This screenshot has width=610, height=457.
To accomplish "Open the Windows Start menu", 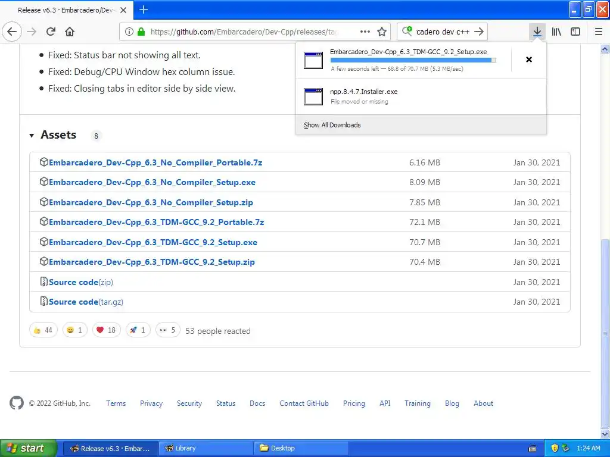I will click(x=29, y=448).
